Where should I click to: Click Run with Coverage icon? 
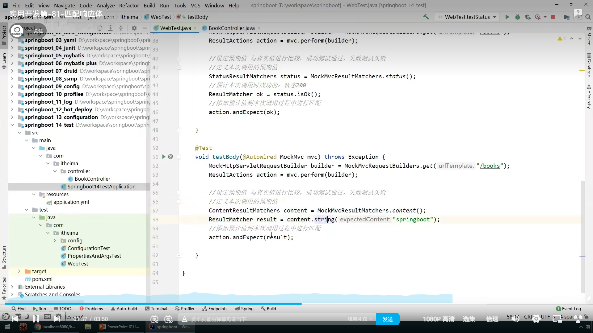pos(528,17)
